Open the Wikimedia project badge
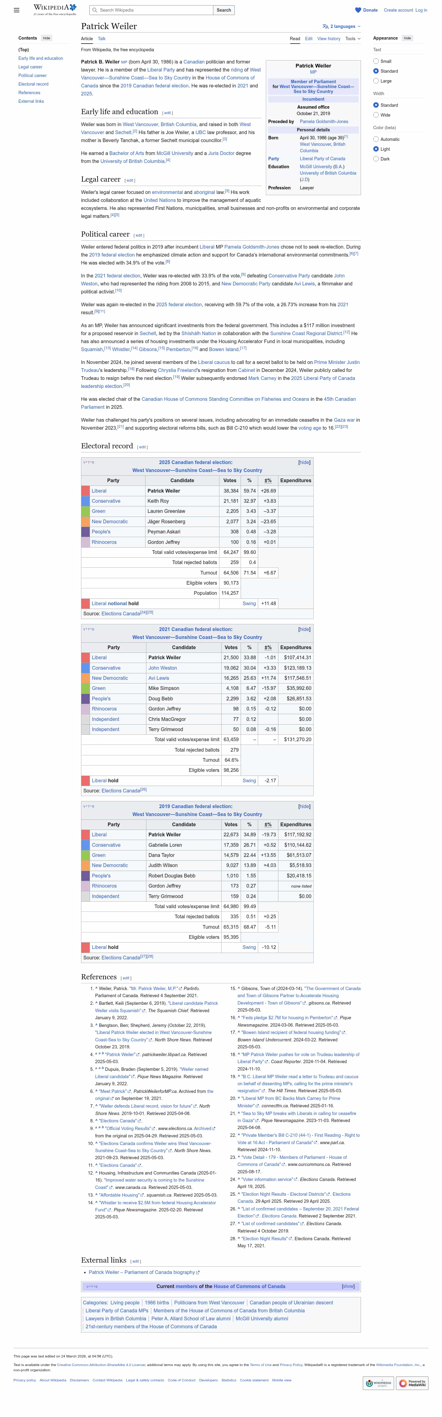The width and height of the screenshot is (442, 1417). click(379, 1383)
